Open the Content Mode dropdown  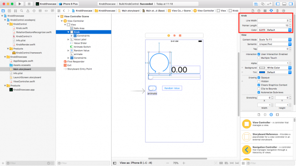275,40
